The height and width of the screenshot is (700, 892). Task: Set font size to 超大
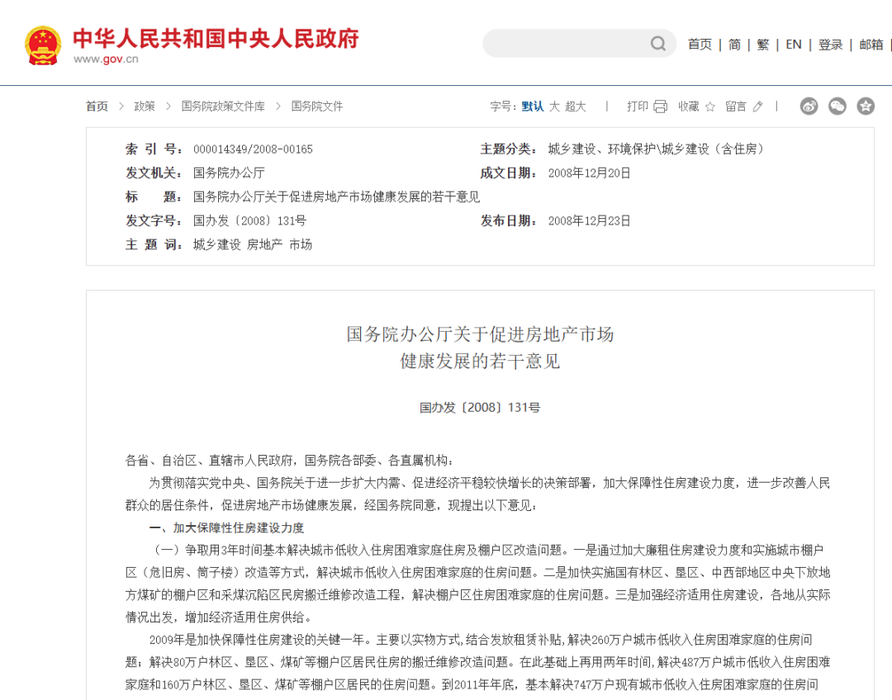point(575,106)
